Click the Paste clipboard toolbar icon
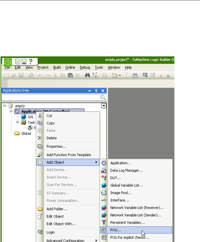The width and height of the screenshot is (200, 242). click(70, 75)
